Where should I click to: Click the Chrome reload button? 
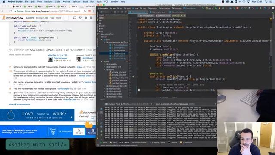click(10, 11)
